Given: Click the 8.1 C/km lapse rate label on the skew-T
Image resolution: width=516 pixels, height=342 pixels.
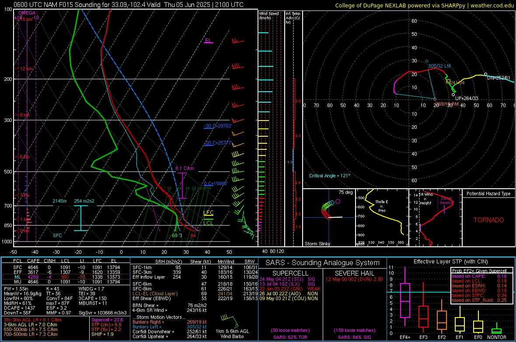Looking at the screenshot, I should (x=185, y=168).
